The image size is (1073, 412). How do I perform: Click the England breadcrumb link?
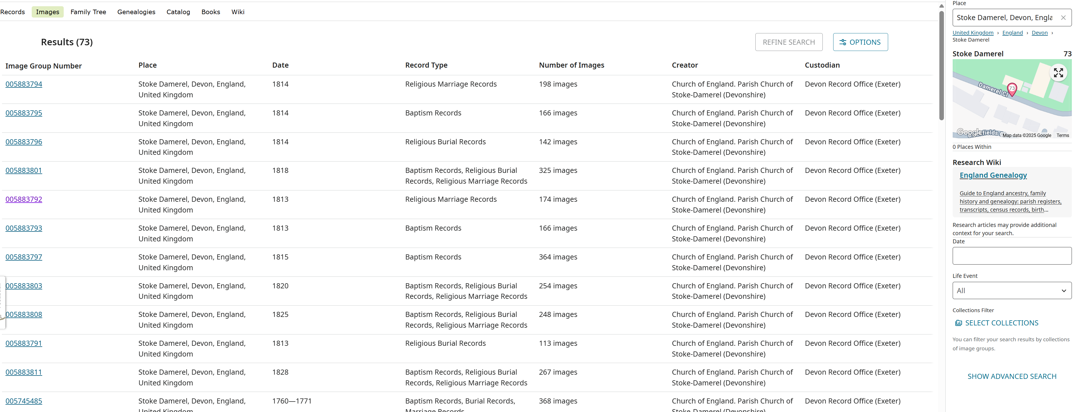(1012, 33)
